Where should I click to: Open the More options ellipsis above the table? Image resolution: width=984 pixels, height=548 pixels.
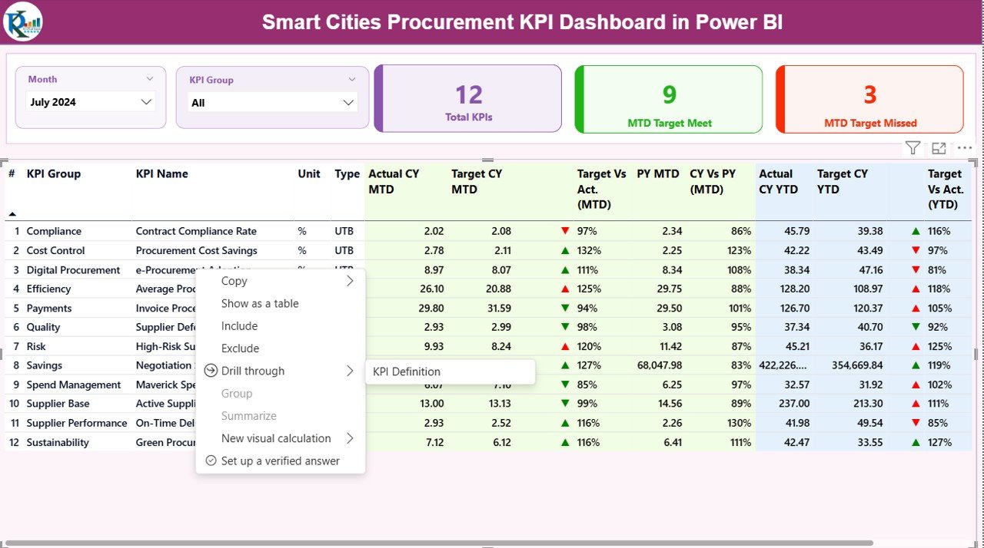pyautogui.click(x=964, y=147)
